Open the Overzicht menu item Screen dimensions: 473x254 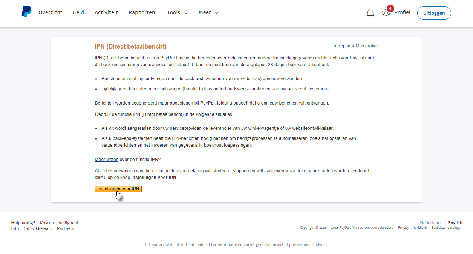click(x=51, y=12)
